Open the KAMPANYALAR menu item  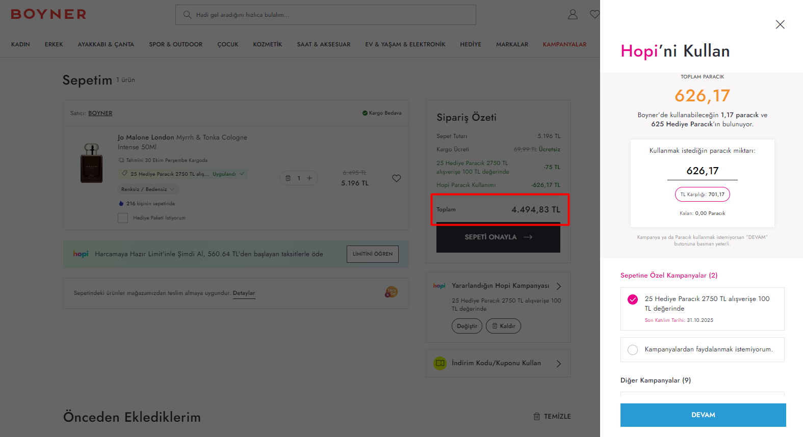click(564, 45)
